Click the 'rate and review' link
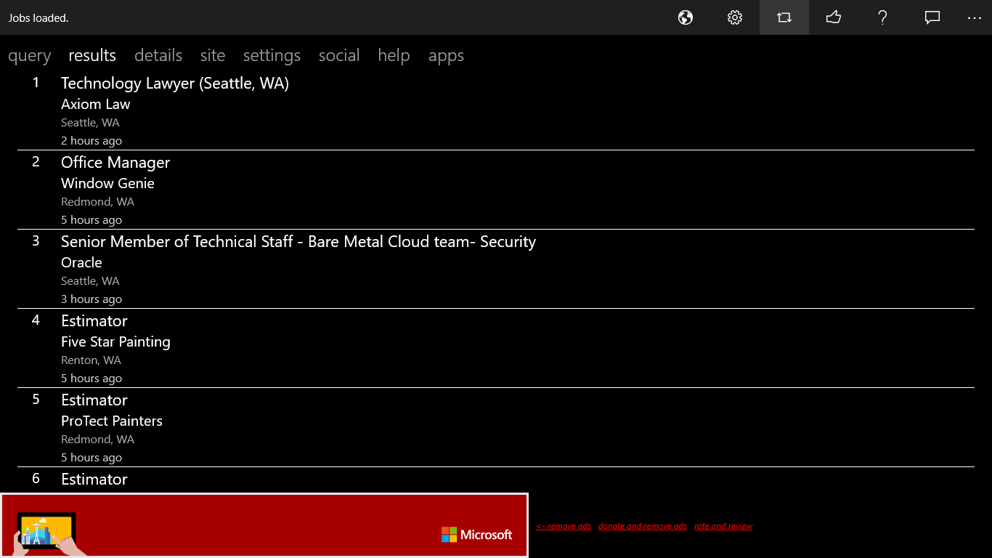This screenshot has width=992, height=558. (x=723, y=526)
